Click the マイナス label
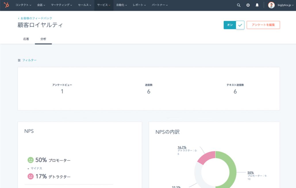 click(36, 168)
